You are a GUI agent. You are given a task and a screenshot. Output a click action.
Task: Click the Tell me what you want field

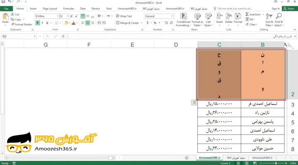233,9
